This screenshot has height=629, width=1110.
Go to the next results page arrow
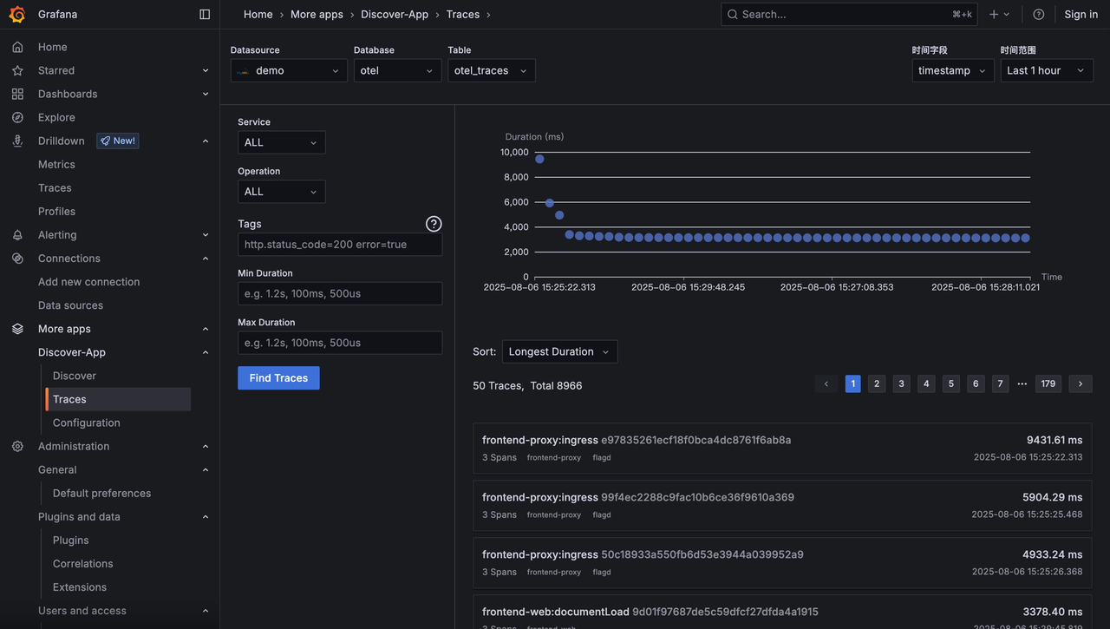coord(1081,383)
